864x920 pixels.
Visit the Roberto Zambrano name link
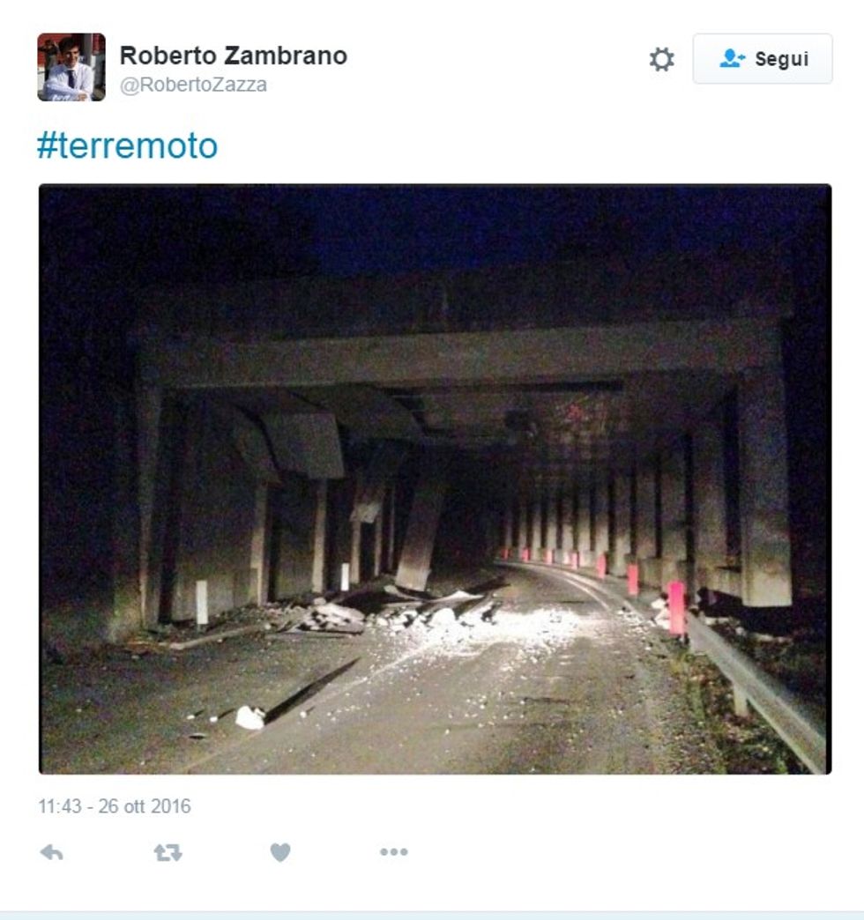pyautogui.click(x=234, y=56)
